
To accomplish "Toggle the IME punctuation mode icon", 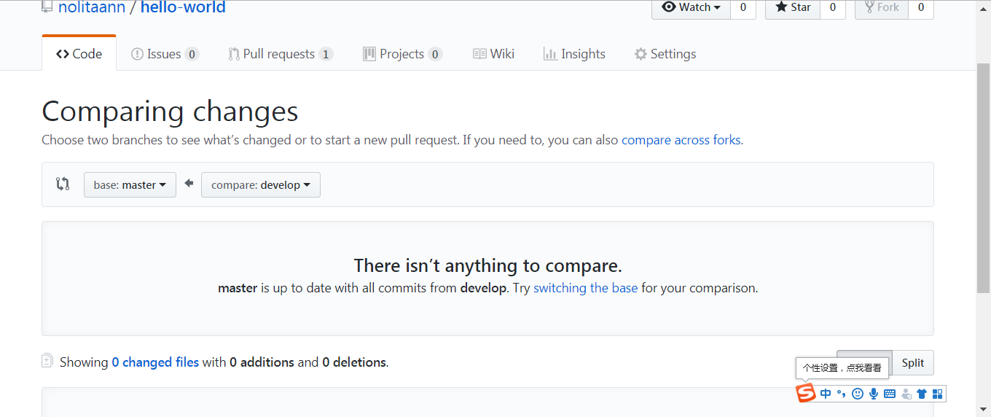I will [841, 394].
